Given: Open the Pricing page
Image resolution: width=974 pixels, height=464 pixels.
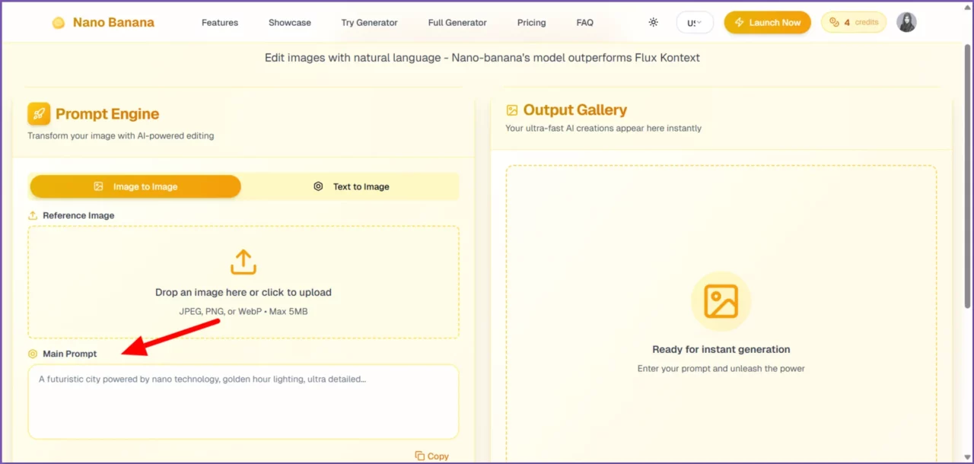Looking at the screenshot, I should point(531,23).
